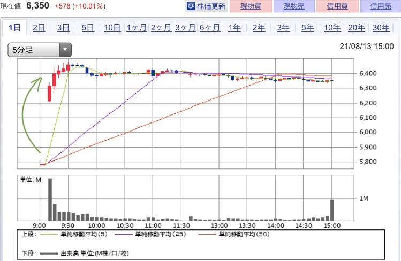Viewport: 401px width, 261px height.
Task: Refresh the price with the 株価更新 button
Action: pyautogui.click(x=206, y=6)
